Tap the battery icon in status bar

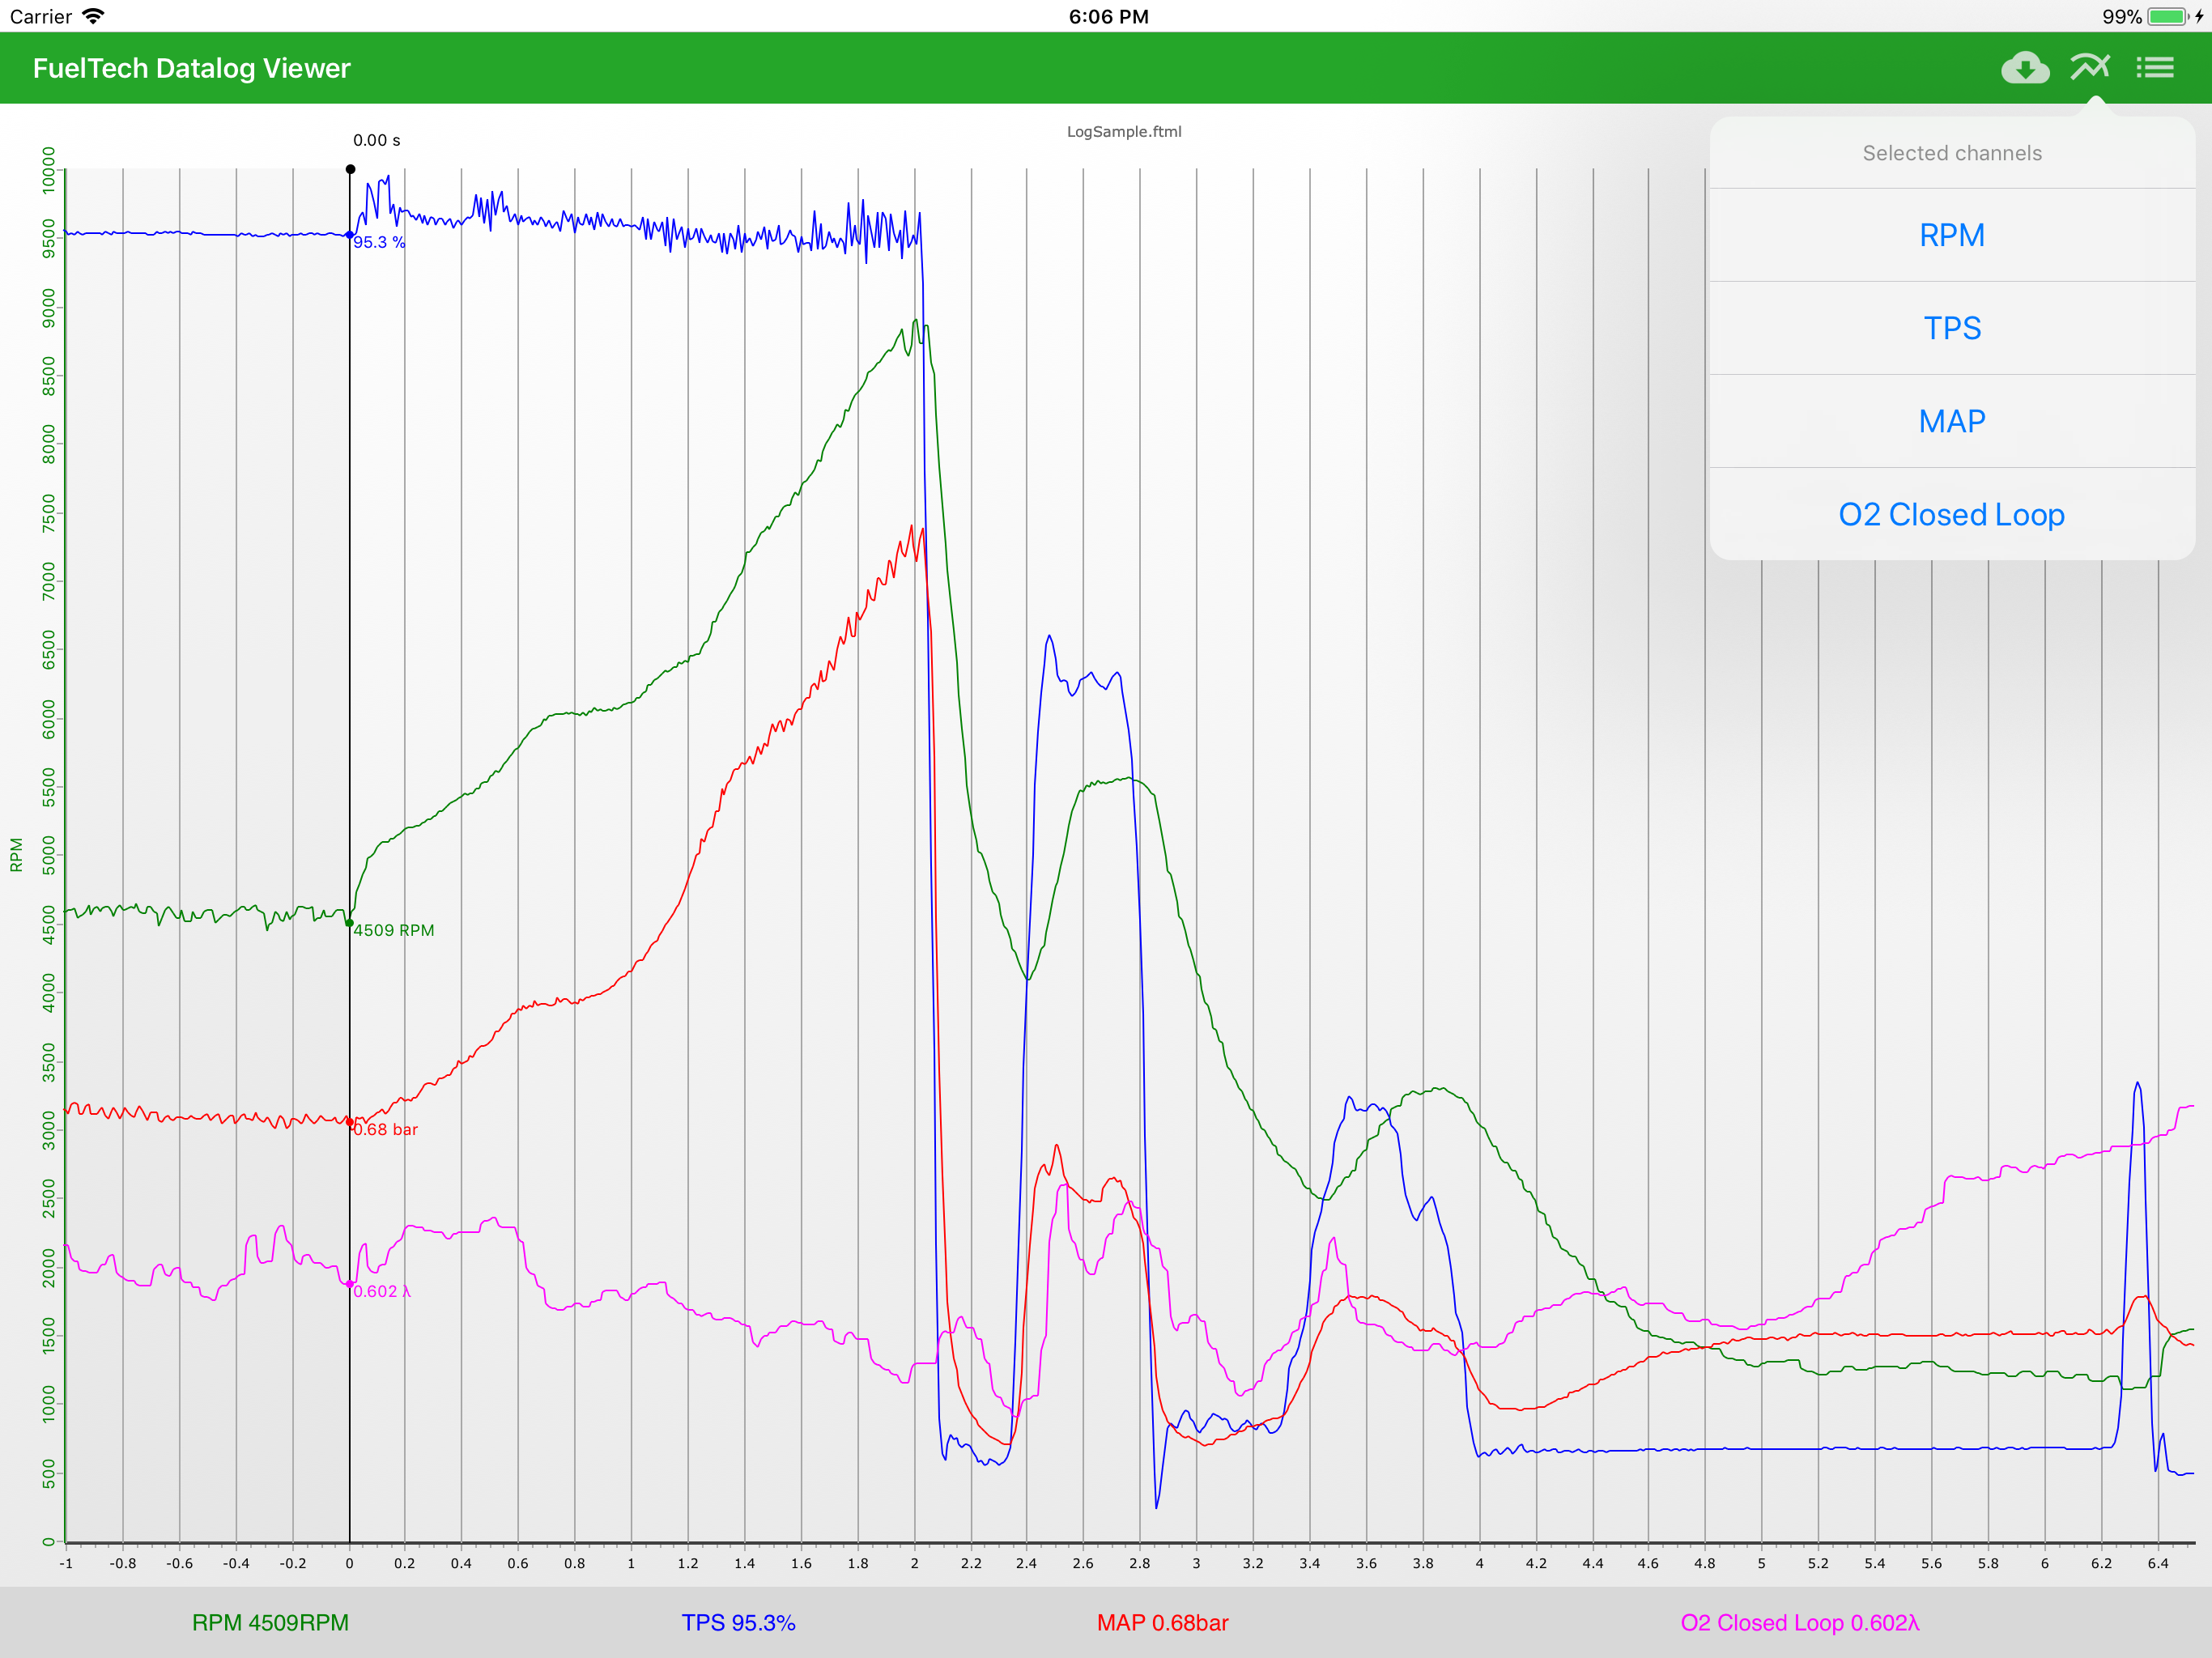point(2167,16)
